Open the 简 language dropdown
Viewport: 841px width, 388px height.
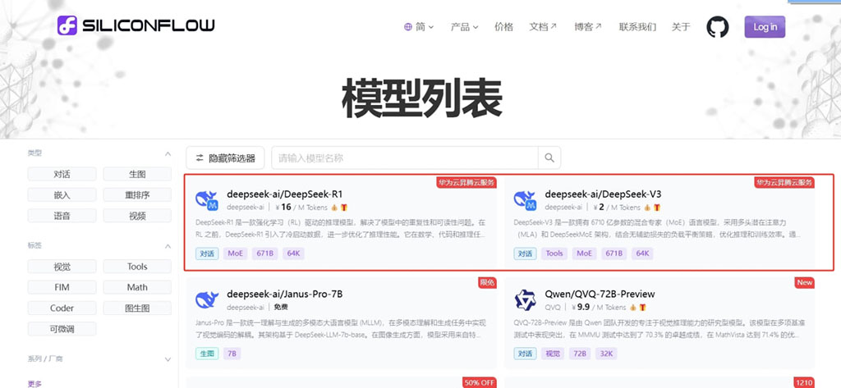[x=420, y=27]
